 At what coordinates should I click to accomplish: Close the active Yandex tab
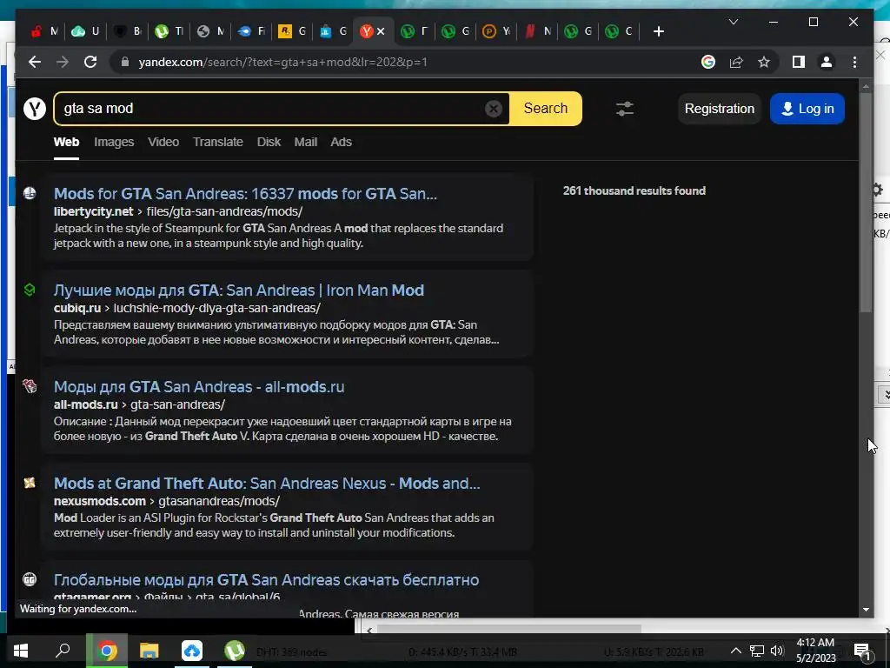(x=381, y=31)
